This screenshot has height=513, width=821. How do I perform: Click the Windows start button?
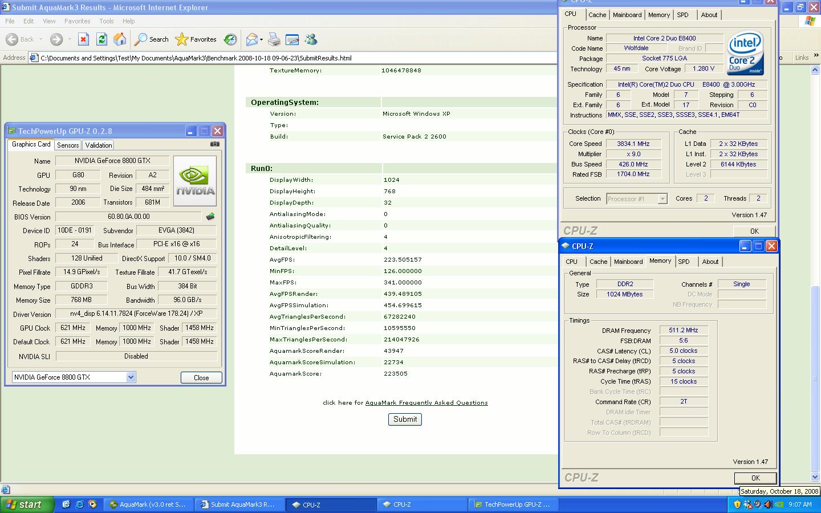point(27,504)
